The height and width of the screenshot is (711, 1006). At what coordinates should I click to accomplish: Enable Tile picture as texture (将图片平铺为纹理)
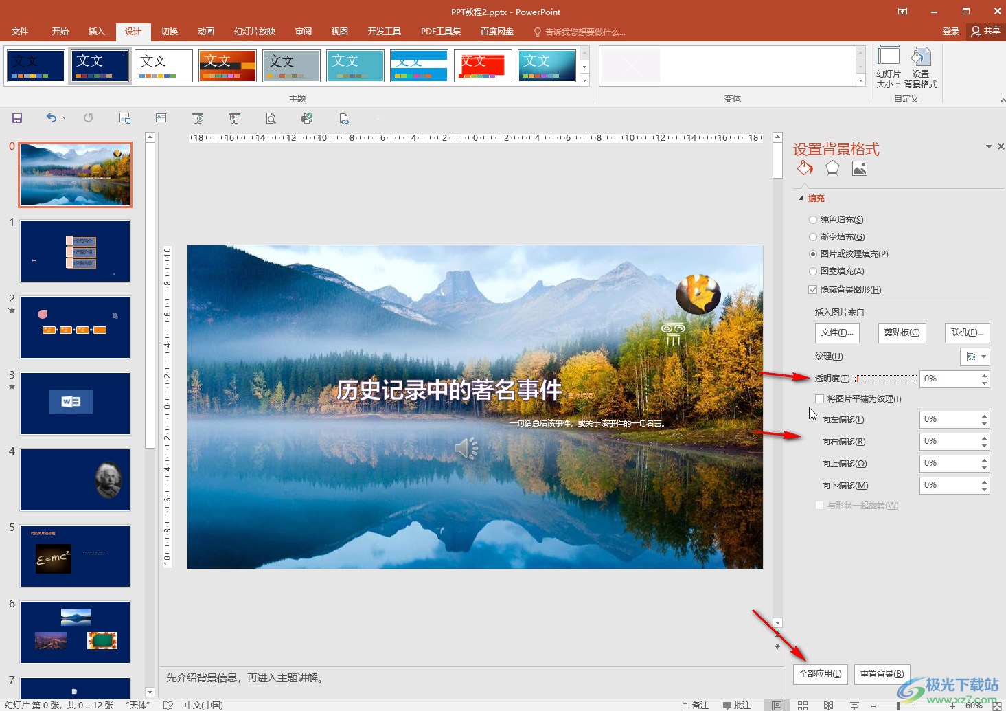(820, 399)
